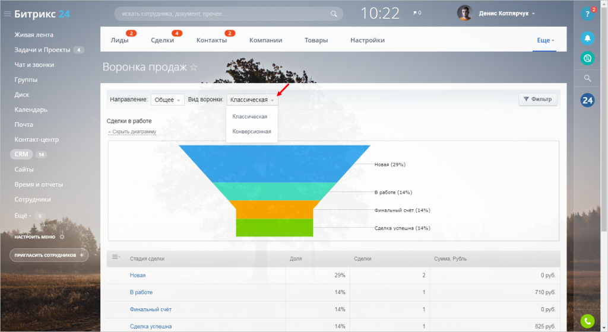This screenshot has height=332, width=608.
Task: Open the Товары tab
Action: (316, 40)
